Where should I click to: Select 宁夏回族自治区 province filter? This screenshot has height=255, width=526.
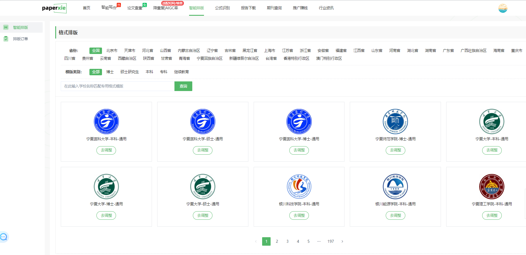click(x=210, y=59)
